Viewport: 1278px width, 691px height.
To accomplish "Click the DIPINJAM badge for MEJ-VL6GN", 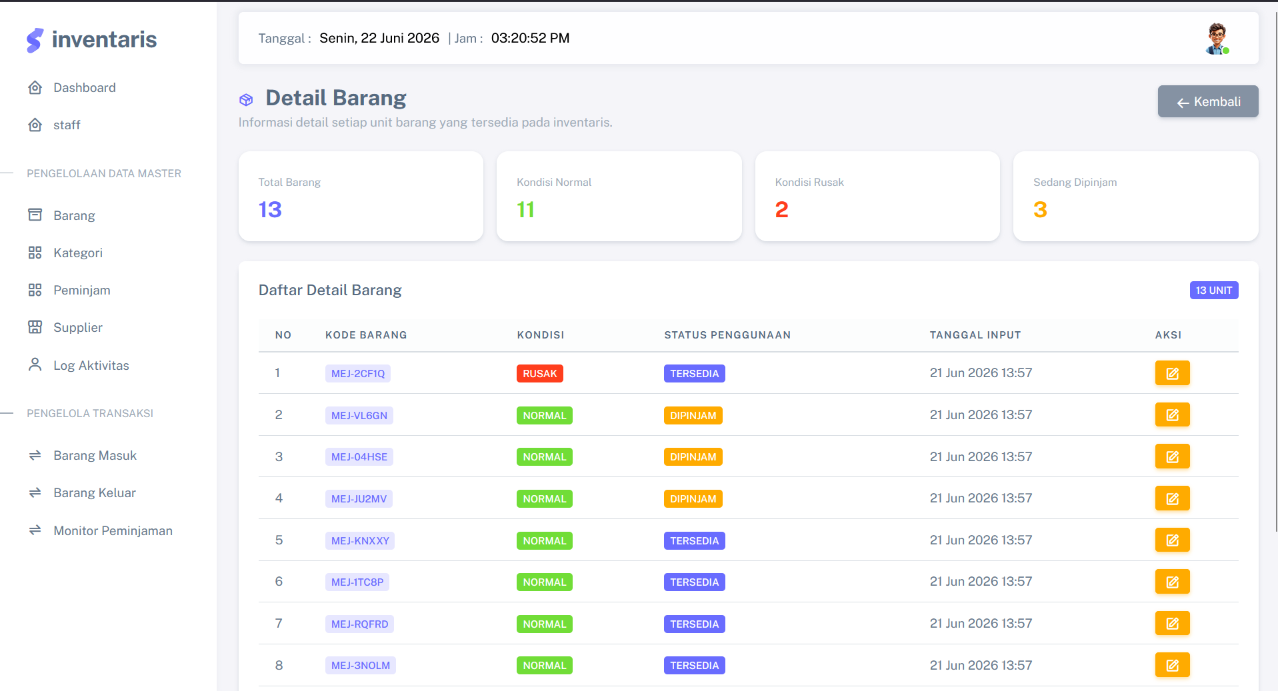I will click(693, 415).
